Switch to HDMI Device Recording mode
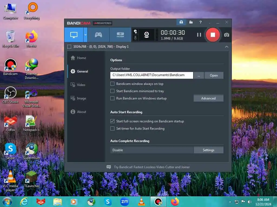277x207 pixels. click(x=120, y=35)
